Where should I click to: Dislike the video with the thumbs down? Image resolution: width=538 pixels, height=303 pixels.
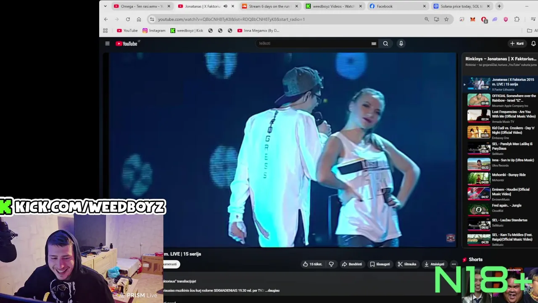tap(331, 264)
